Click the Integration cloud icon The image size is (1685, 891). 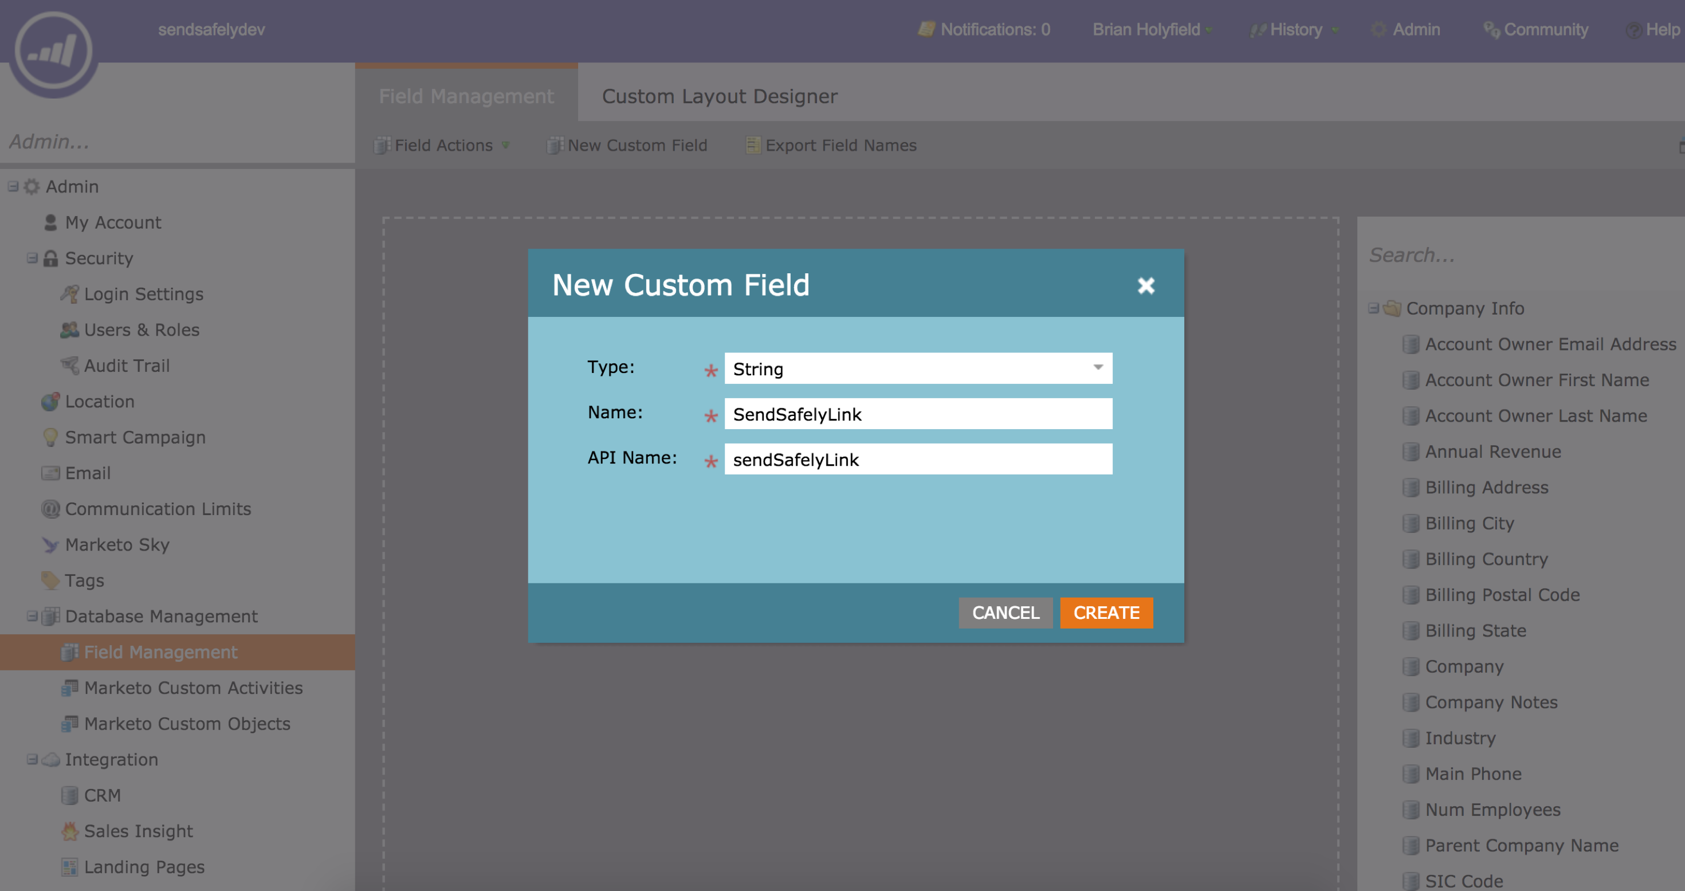tap(50, 760)
